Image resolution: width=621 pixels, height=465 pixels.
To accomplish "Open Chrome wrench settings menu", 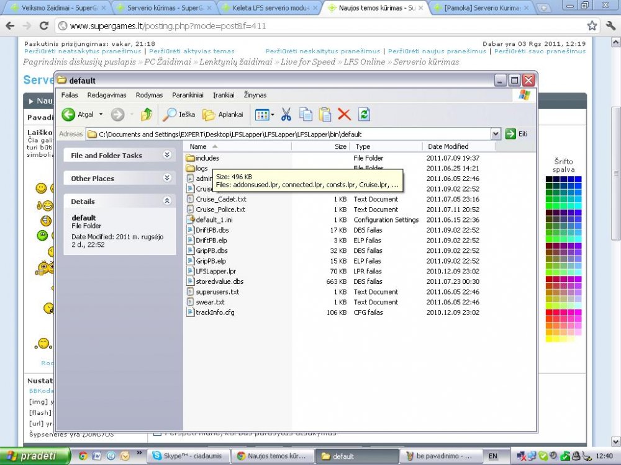I will (x=610, y=25).
